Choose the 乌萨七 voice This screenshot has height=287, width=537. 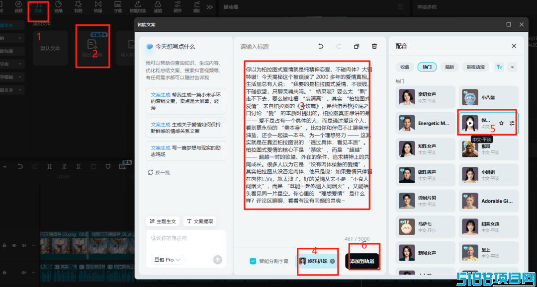point(425,227)
